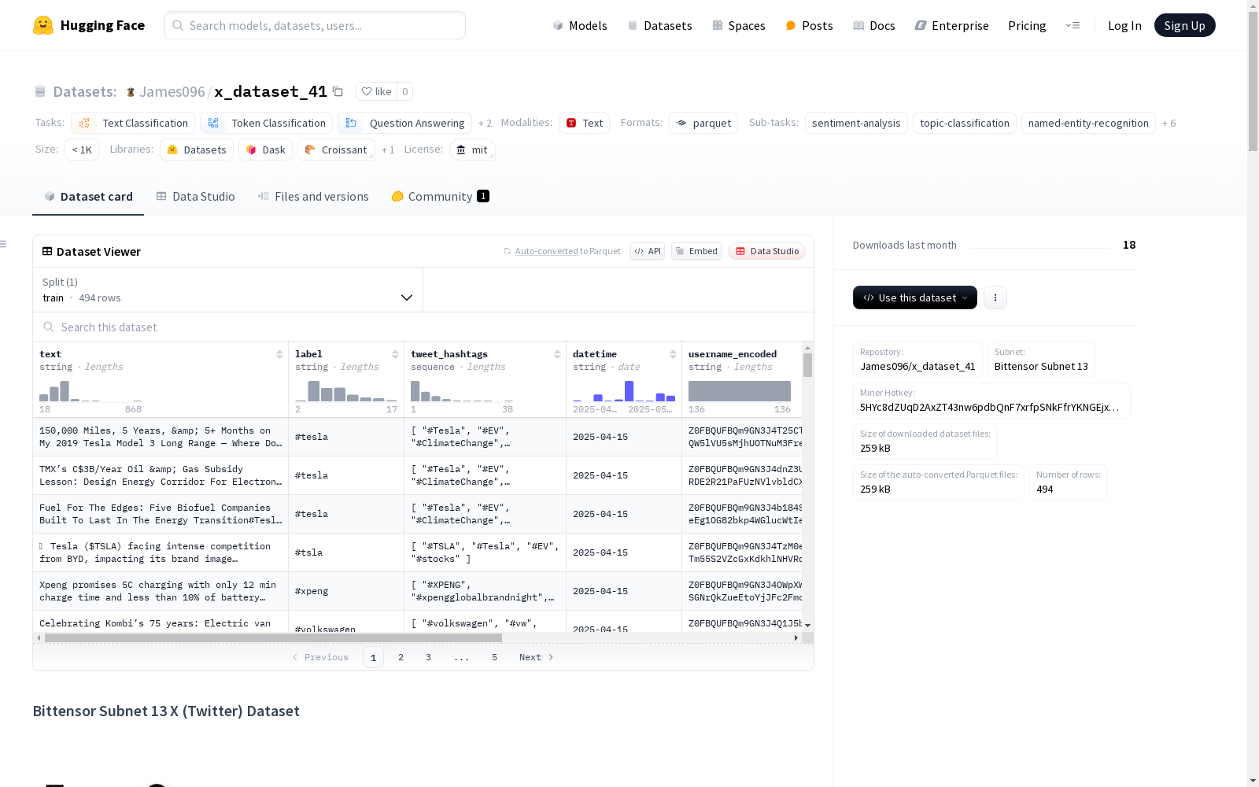Switch to Files and versions tab
Viewport: 1259px width, 787px height.
pos(313,197)
